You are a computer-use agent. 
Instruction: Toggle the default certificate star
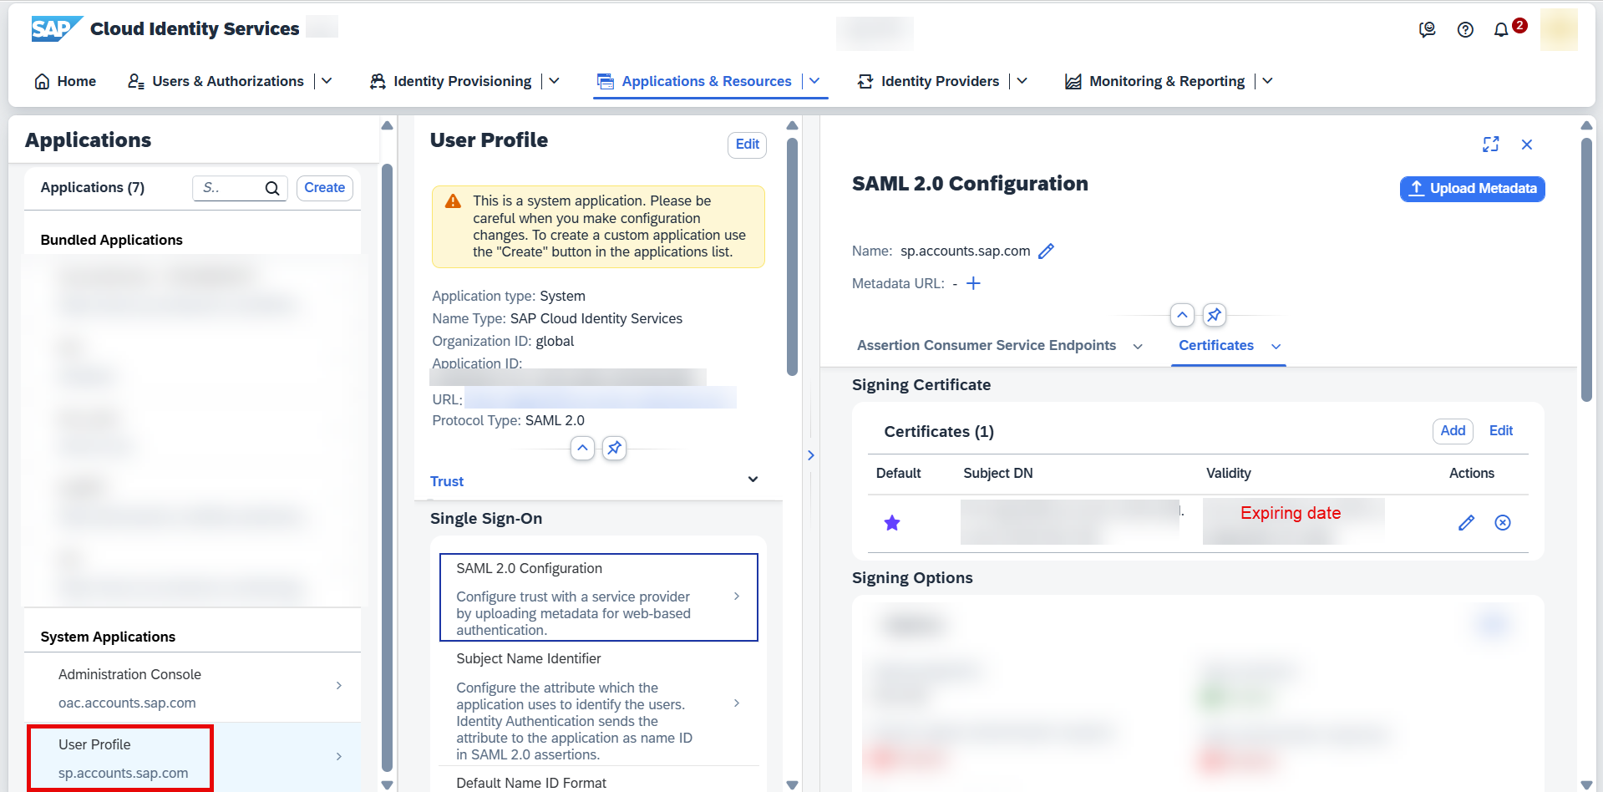point(892,523)
